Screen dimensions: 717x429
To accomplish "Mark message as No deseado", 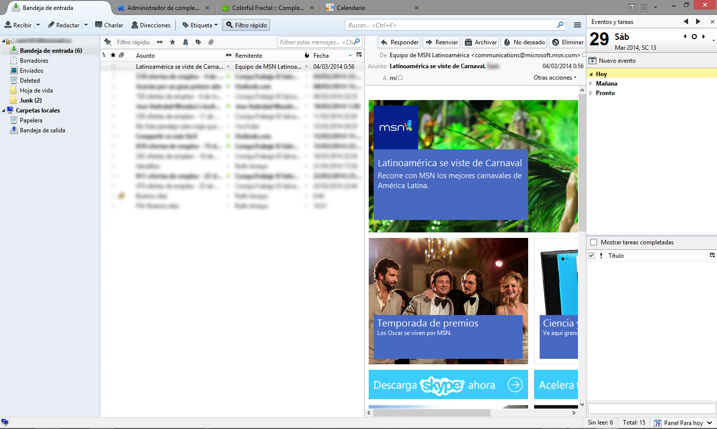I will pos(524,42).
